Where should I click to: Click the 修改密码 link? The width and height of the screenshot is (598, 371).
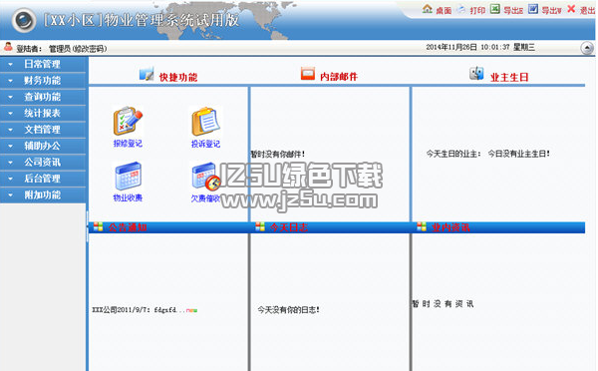[90, 49]
